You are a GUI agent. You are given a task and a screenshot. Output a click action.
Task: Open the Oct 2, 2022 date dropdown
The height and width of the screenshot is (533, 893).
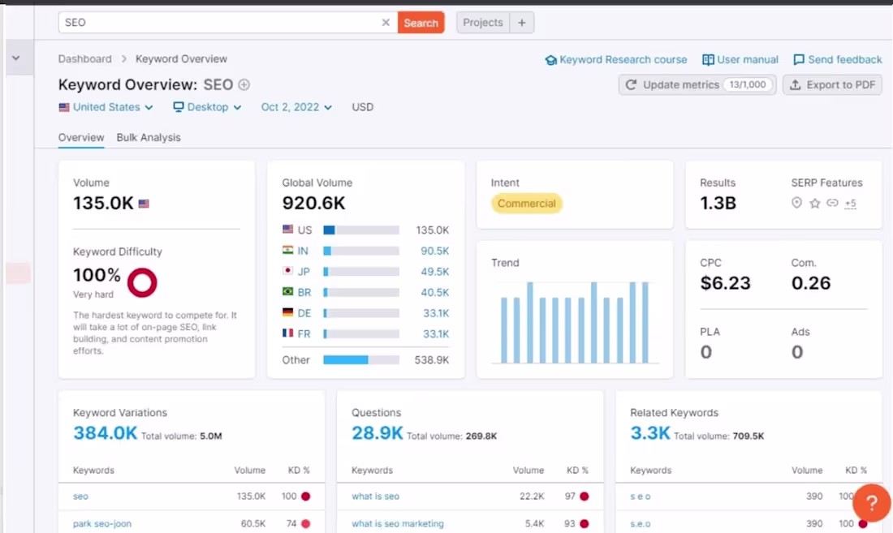(x=296, y=107)
